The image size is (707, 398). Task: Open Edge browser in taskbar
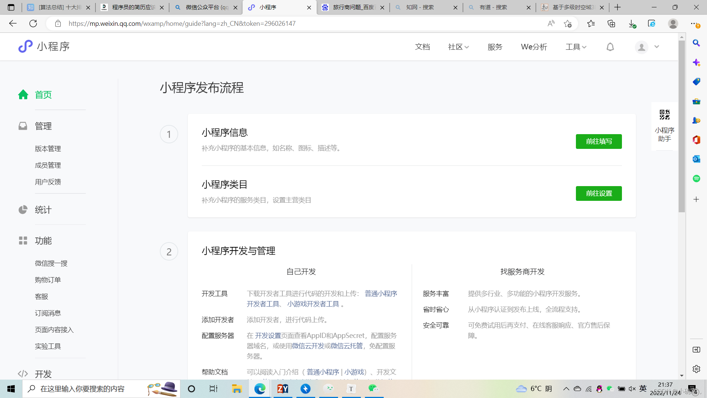click(x=260, y=389)
